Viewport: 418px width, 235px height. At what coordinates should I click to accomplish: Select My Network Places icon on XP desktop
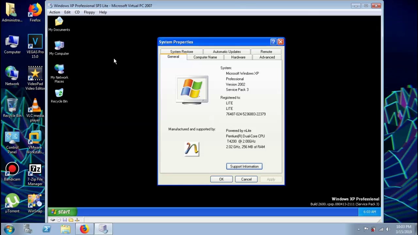[59, 73]
